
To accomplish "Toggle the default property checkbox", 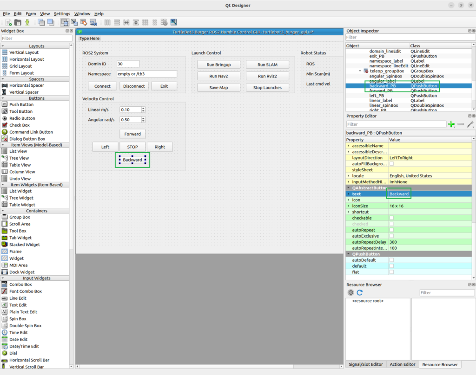I will point(391,266).
